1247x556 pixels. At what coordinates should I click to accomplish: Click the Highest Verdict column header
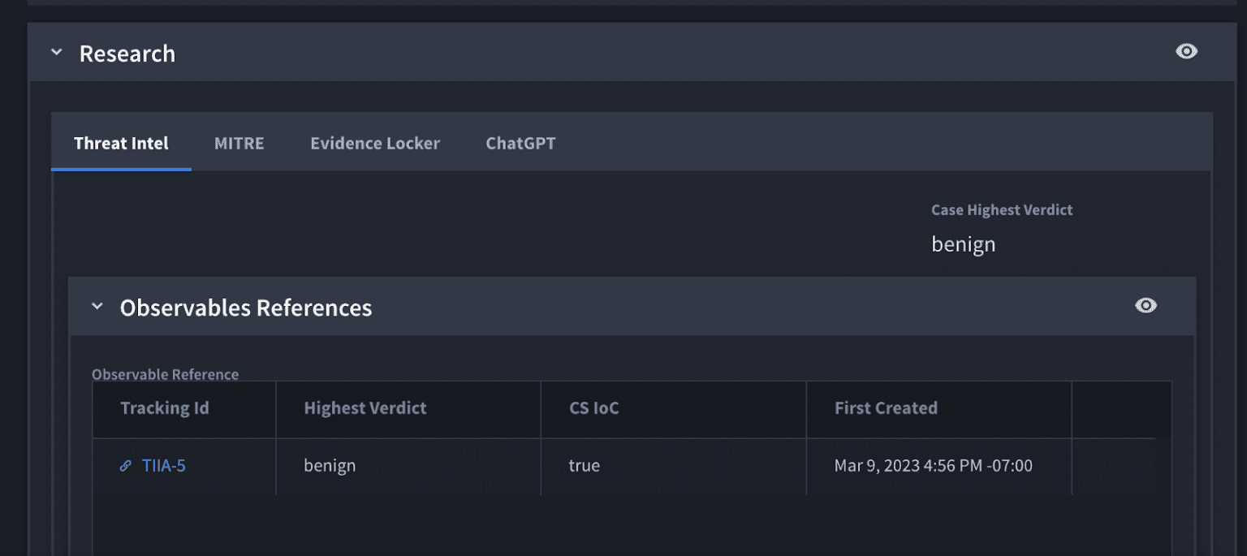(x=365, y=408)
